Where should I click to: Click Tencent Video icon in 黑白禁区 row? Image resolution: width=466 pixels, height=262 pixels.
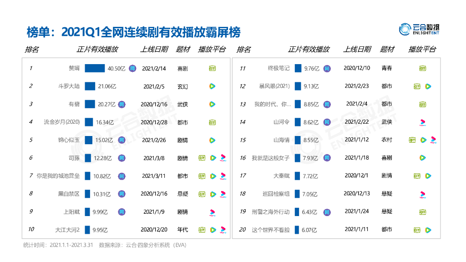tap(213, 194)
